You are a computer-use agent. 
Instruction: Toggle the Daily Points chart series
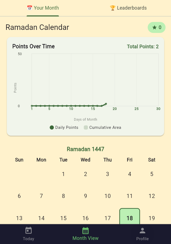pyautogui.click(x=64, y=127)
